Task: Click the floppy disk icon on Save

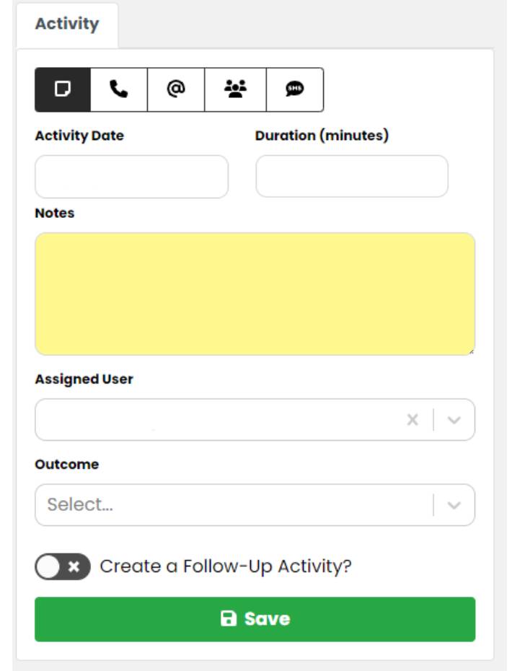Action: pos(229,619)
